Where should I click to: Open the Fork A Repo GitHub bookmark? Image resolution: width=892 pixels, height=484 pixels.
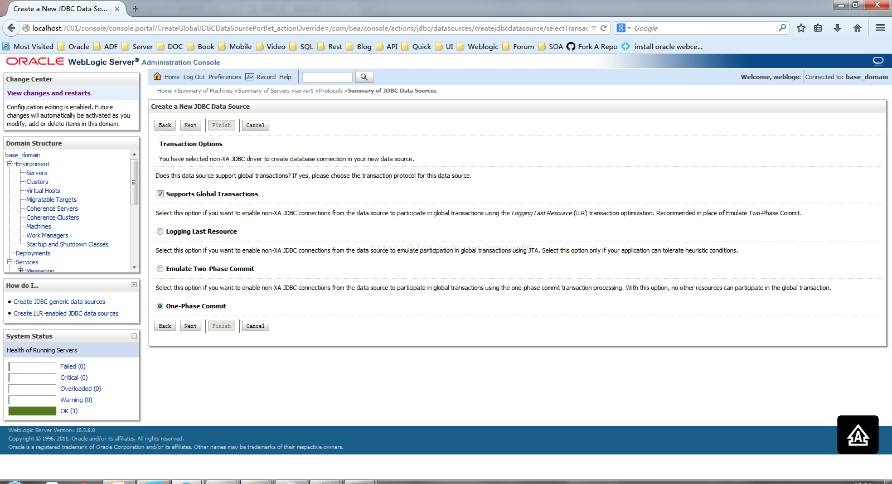click(592, 47)
